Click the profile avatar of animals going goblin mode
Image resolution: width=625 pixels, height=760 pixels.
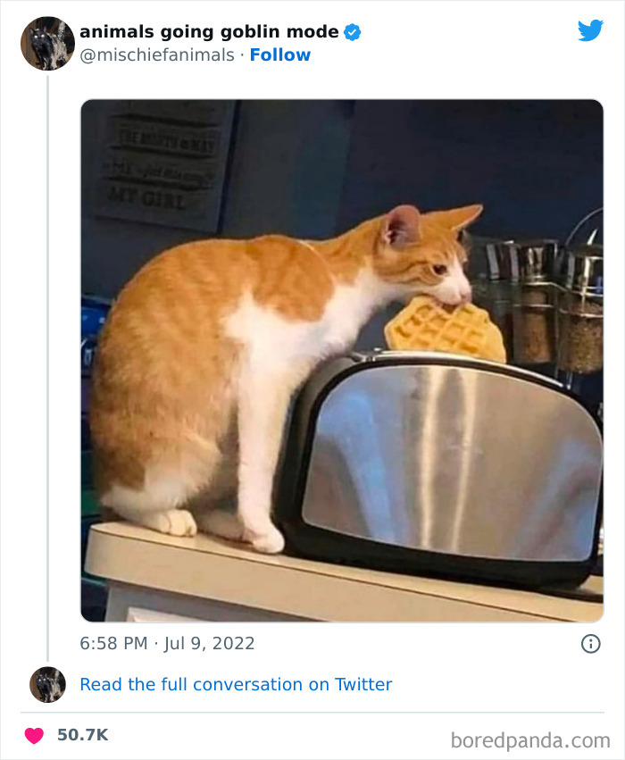point(46,42)
